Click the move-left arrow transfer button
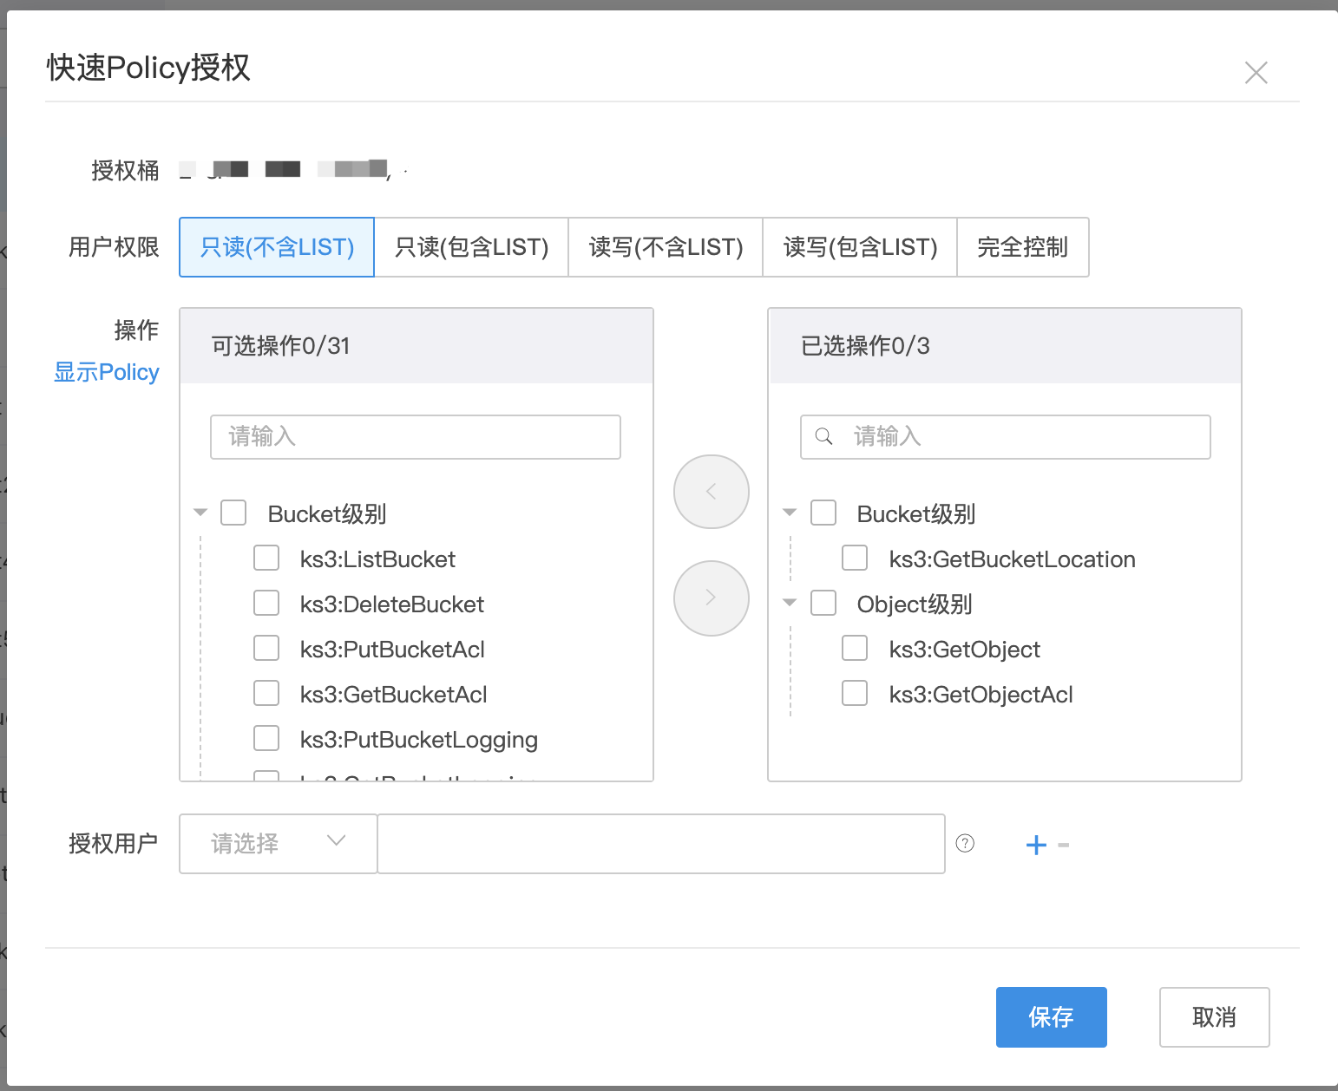 pyautogui.click(x=711, y=492)
